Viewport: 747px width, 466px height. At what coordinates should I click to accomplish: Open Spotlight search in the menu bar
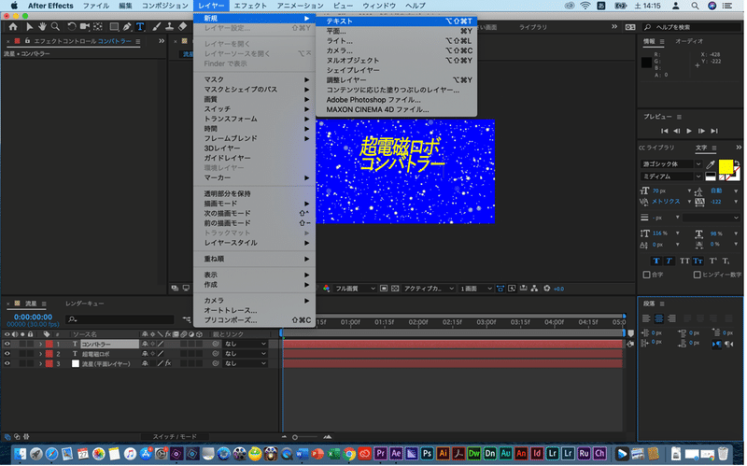coord(695,6)
